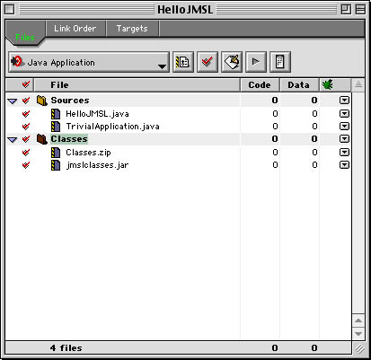Screen dimensions: 371x360
Task: Switch to the Link Order tab
Action: pyautogui.click(x=75, y=29)
